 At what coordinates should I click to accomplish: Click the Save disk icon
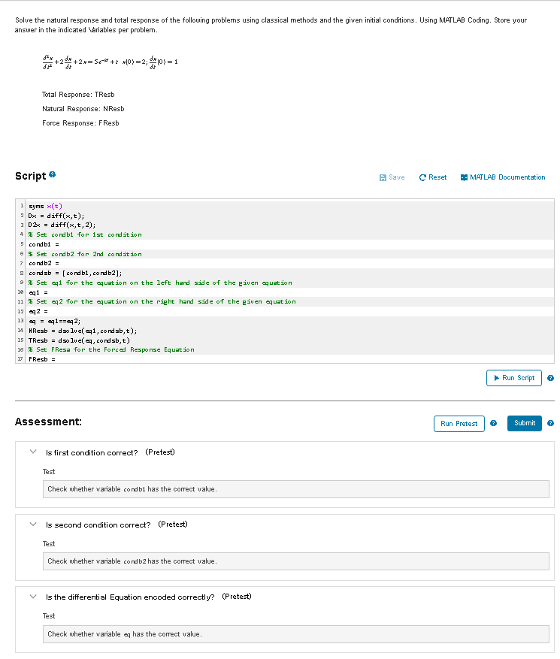pos(383,178)
